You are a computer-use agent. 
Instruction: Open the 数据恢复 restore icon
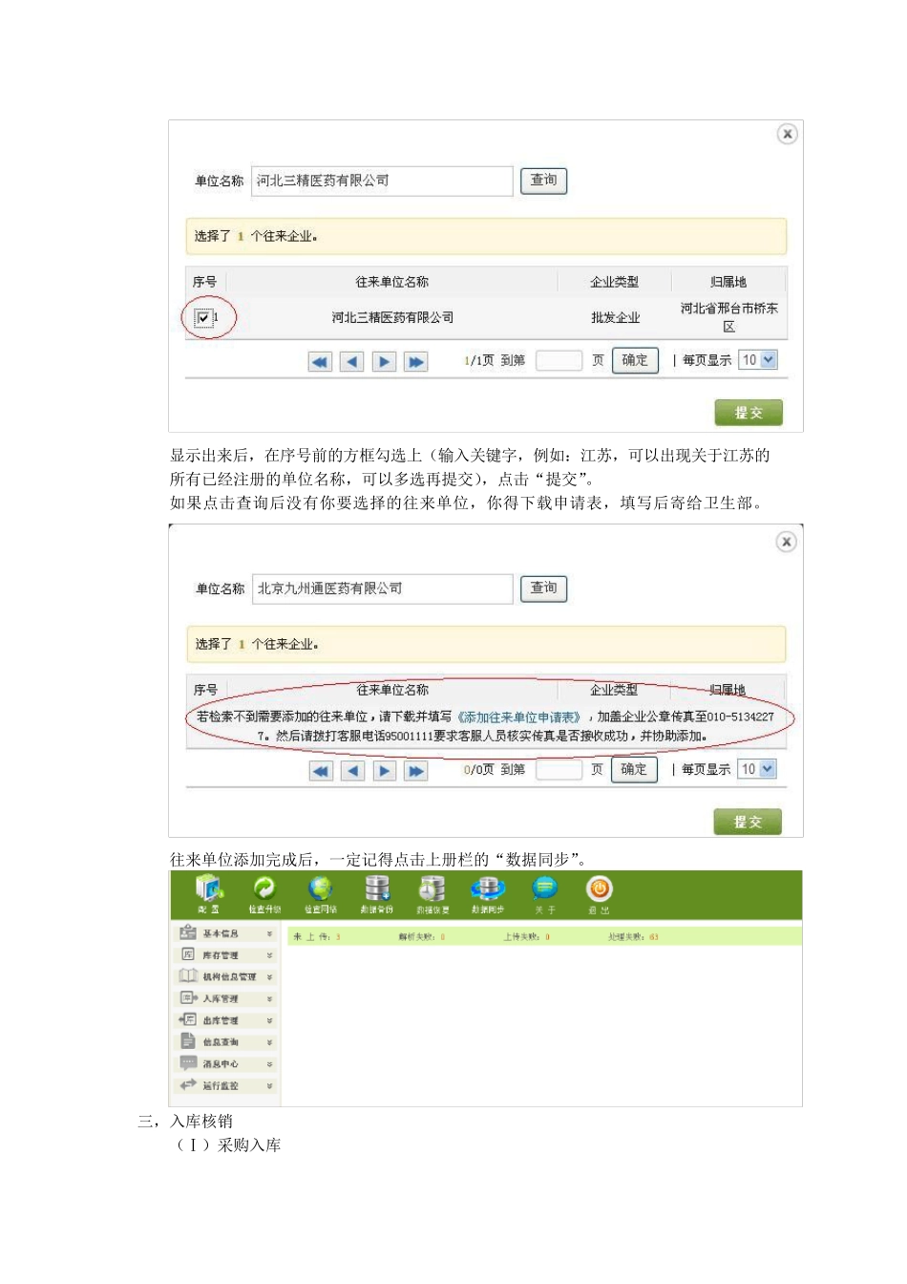click(x=432, y=888)
